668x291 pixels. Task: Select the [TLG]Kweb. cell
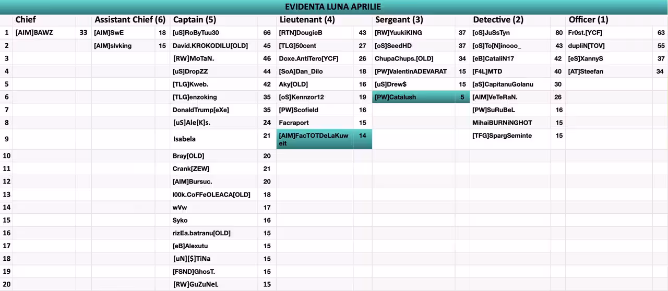click(x=214, y=84)
